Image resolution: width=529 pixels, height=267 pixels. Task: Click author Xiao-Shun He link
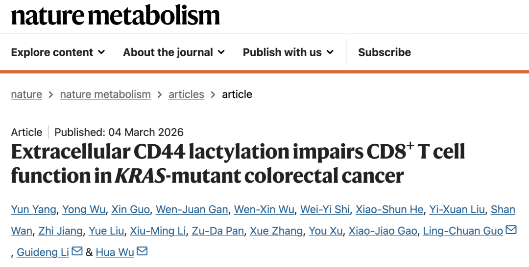[389, 210]
